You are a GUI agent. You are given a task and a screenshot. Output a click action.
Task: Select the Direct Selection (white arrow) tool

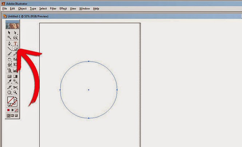(x=15, y=33)
